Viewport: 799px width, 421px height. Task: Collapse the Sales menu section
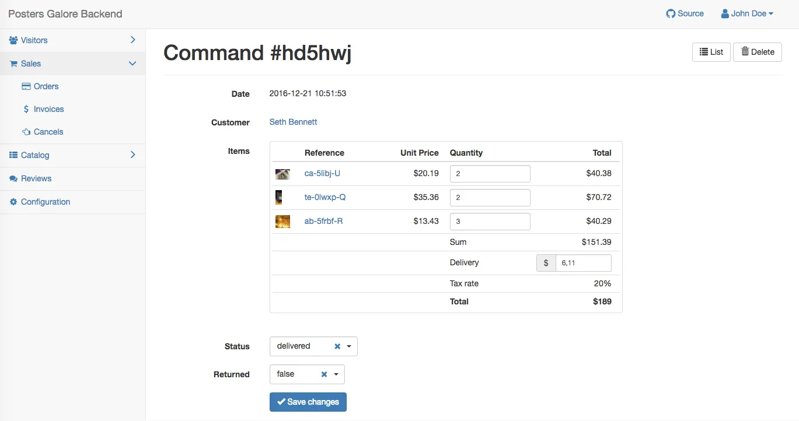[x=132, y=64]
